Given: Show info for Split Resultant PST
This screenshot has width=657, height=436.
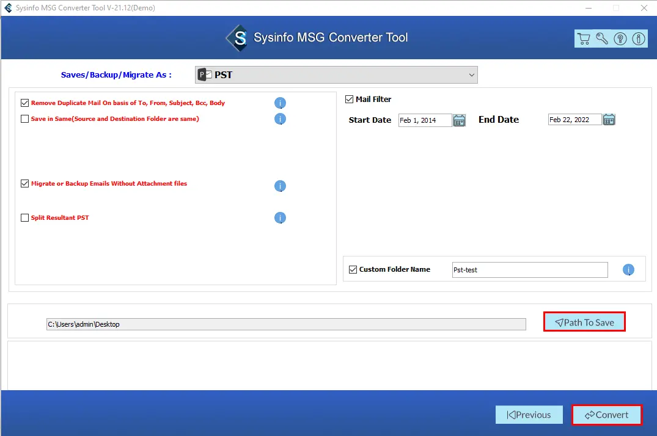Looking at the screenshot, I should pyautogui.click(x=280, y=218).
